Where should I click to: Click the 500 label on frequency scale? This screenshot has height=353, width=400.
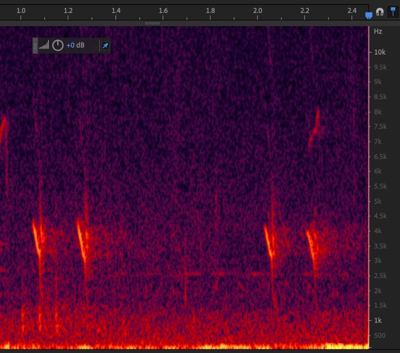pyautogui.click(x=380, y=335)
